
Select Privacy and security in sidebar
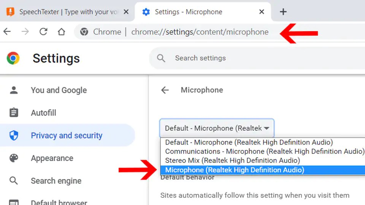coord(67,136)
